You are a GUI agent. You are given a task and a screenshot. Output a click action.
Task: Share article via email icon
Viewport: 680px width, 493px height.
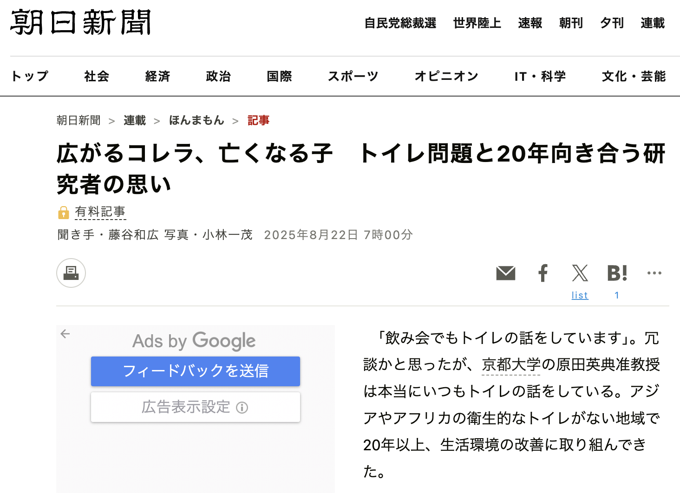[505, 273]
